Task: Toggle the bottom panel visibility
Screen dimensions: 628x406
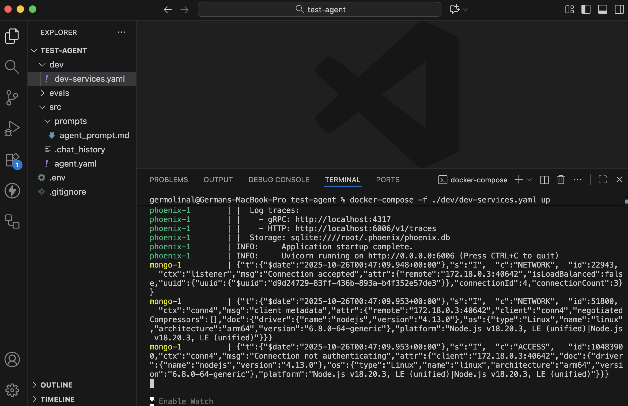Action: point(603,9)
